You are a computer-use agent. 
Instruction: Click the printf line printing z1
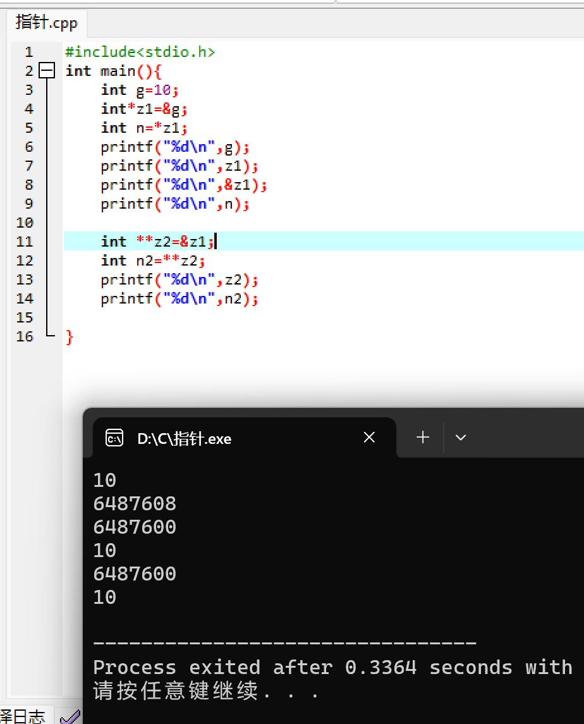[179, 166]
